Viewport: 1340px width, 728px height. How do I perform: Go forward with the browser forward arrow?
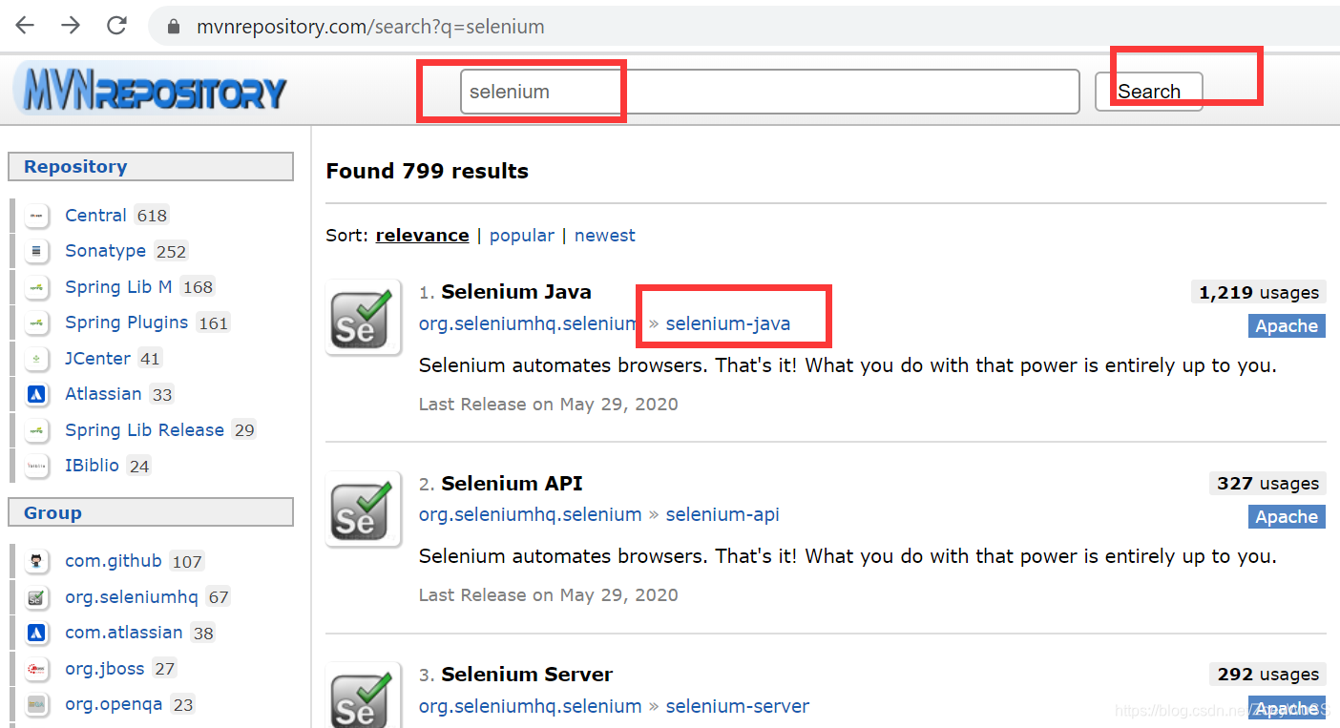click(71, 26)
